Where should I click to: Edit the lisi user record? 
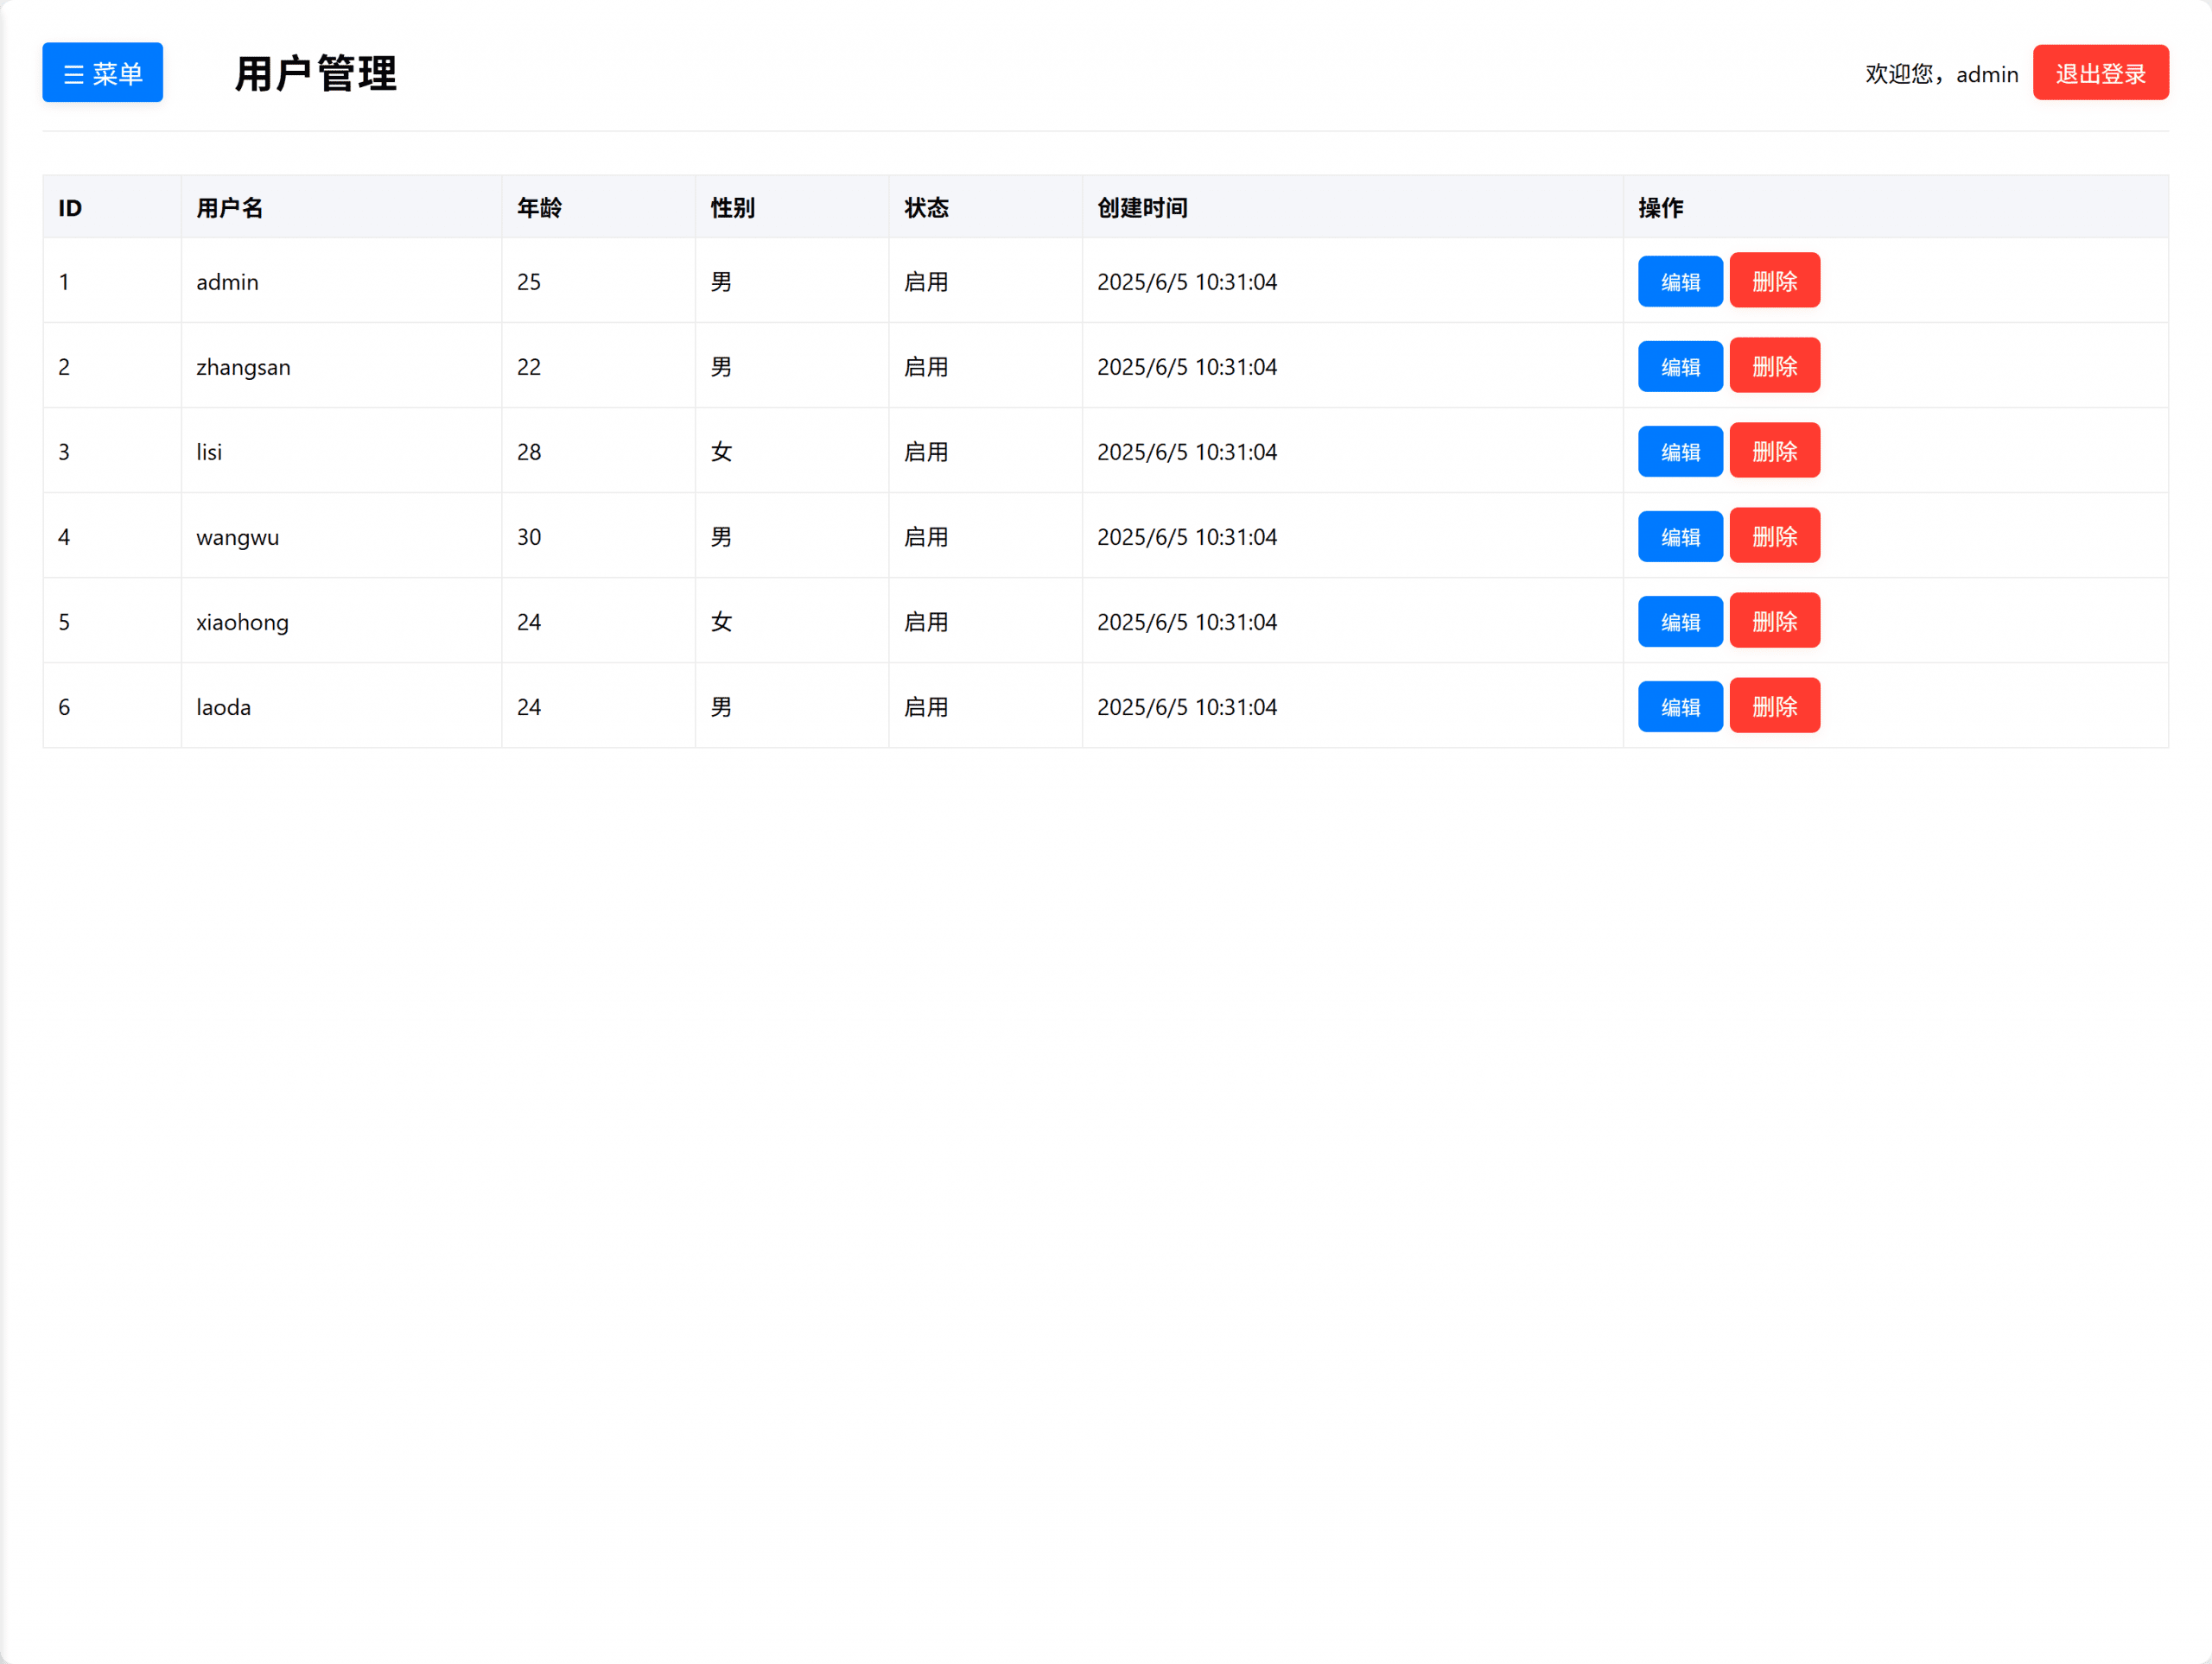click(1679, 451)
